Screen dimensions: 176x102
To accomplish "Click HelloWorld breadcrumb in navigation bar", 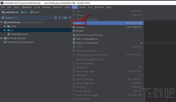I will (10, 12).
